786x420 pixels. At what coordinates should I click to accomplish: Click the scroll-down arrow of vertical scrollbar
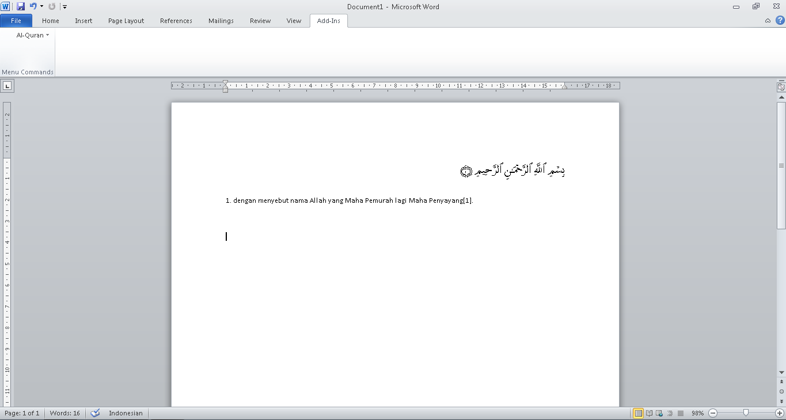[x=781, y=373]
